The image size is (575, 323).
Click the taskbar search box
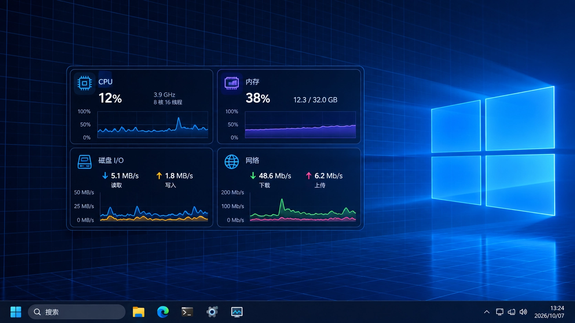(x=77, y=312)
